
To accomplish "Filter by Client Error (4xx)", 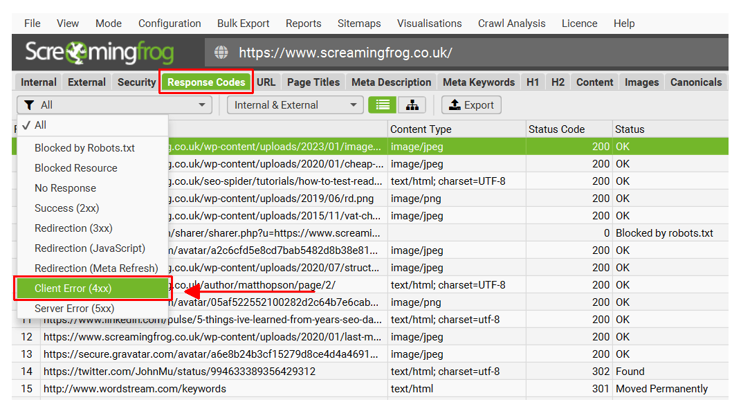I will tap(93, 289).
